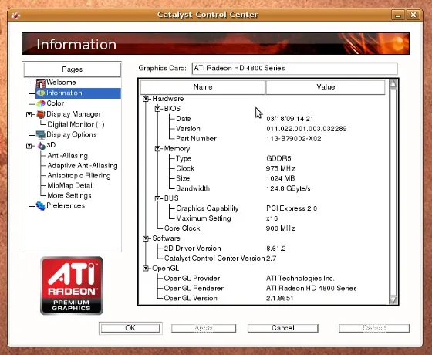The width and height of the screenshot is (432, 355).
Task: Select the Information page entry
Action: coord(78,93)
